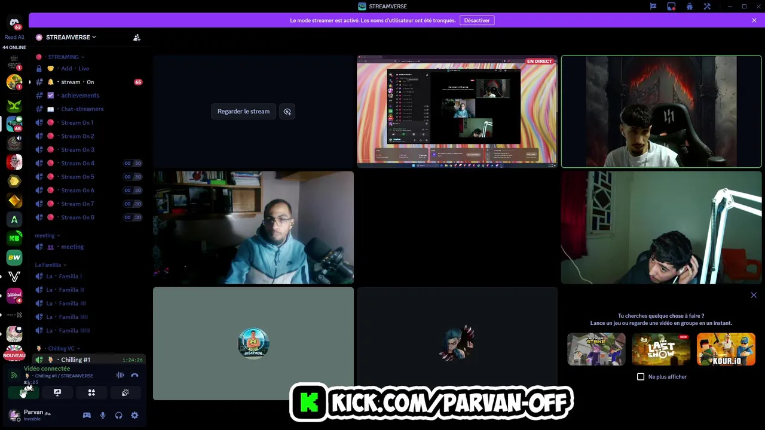Select the participant avatar tile with green background

(x=253, y=343)
